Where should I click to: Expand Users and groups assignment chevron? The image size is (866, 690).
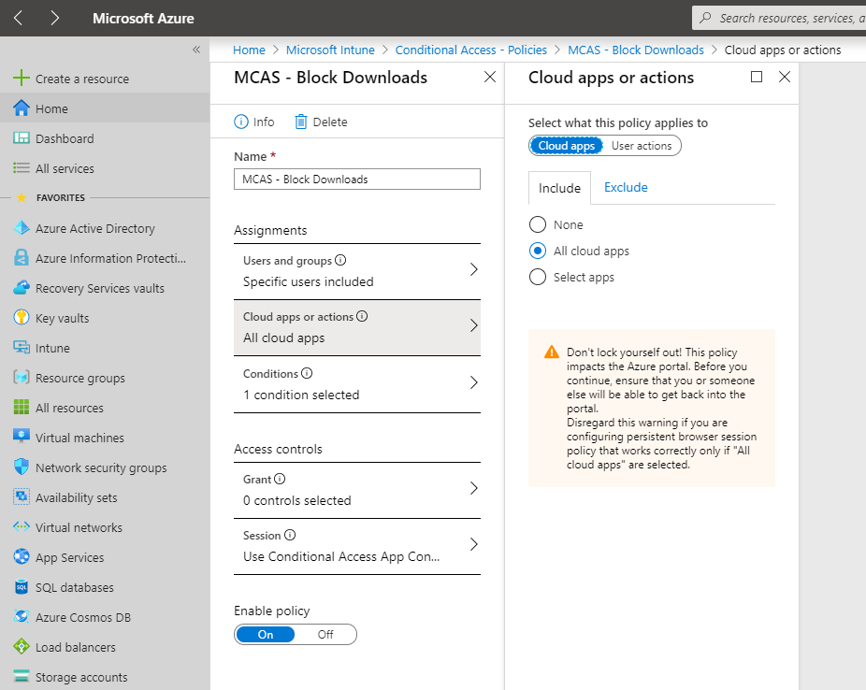click(x=473, y=270)
